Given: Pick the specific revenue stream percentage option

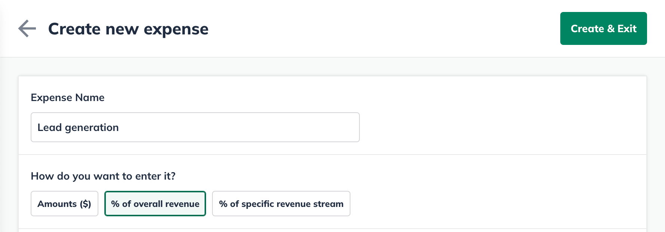Looking at the screenshot, I should point(281,204).
